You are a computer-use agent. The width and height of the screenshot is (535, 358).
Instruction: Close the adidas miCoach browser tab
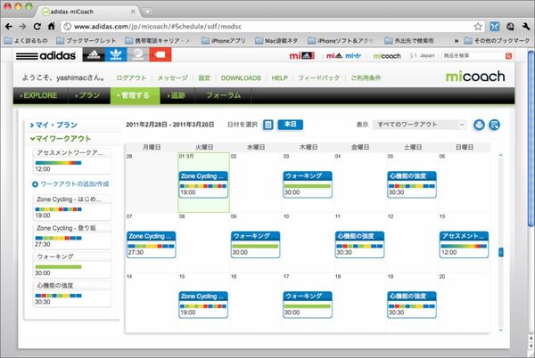(x=133, y=12)
